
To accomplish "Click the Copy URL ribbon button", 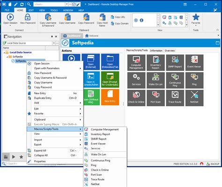I will click(x=118, y=17).
